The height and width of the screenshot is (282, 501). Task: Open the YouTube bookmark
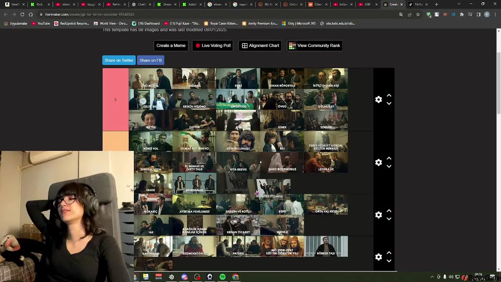click(41, 23)
